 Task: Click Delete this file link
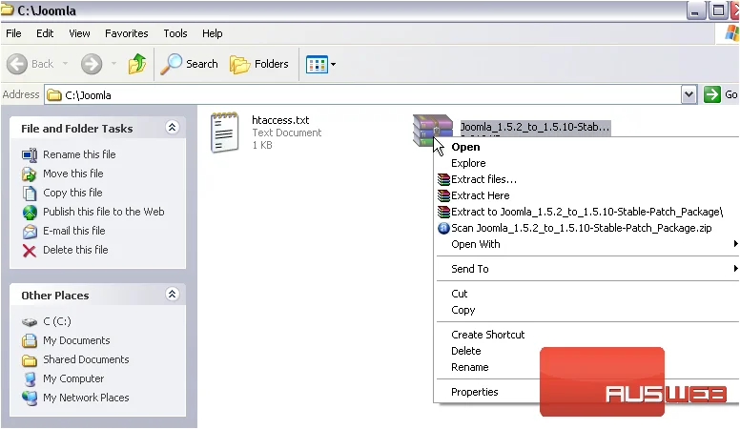tap(75, 250)
